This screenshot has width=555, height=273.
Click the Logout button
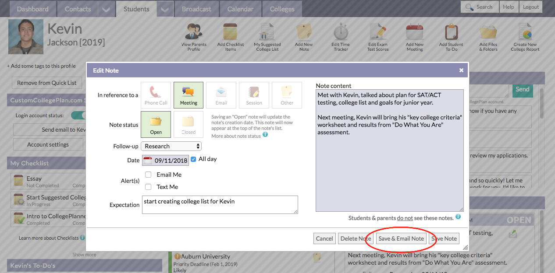531,7
